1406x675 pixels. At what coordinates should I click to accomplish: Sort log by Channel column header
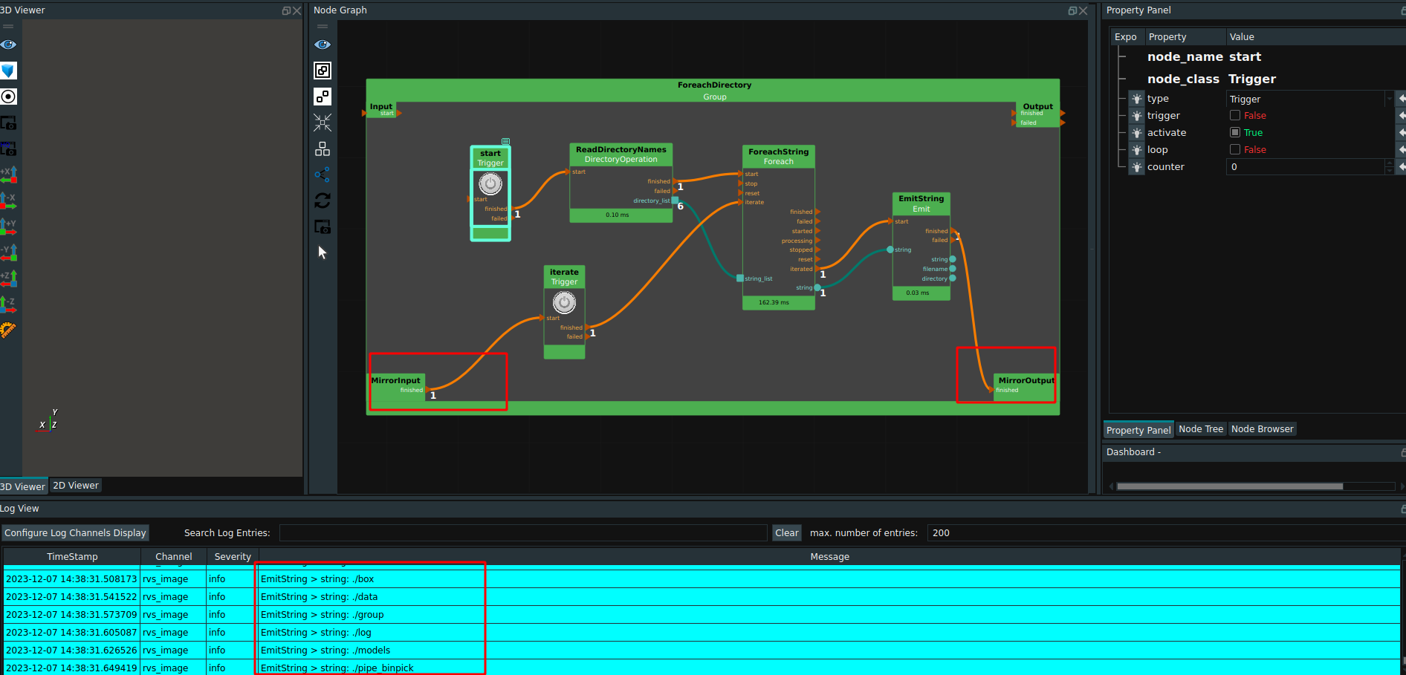pyautogui.click(x=174, y=557)
